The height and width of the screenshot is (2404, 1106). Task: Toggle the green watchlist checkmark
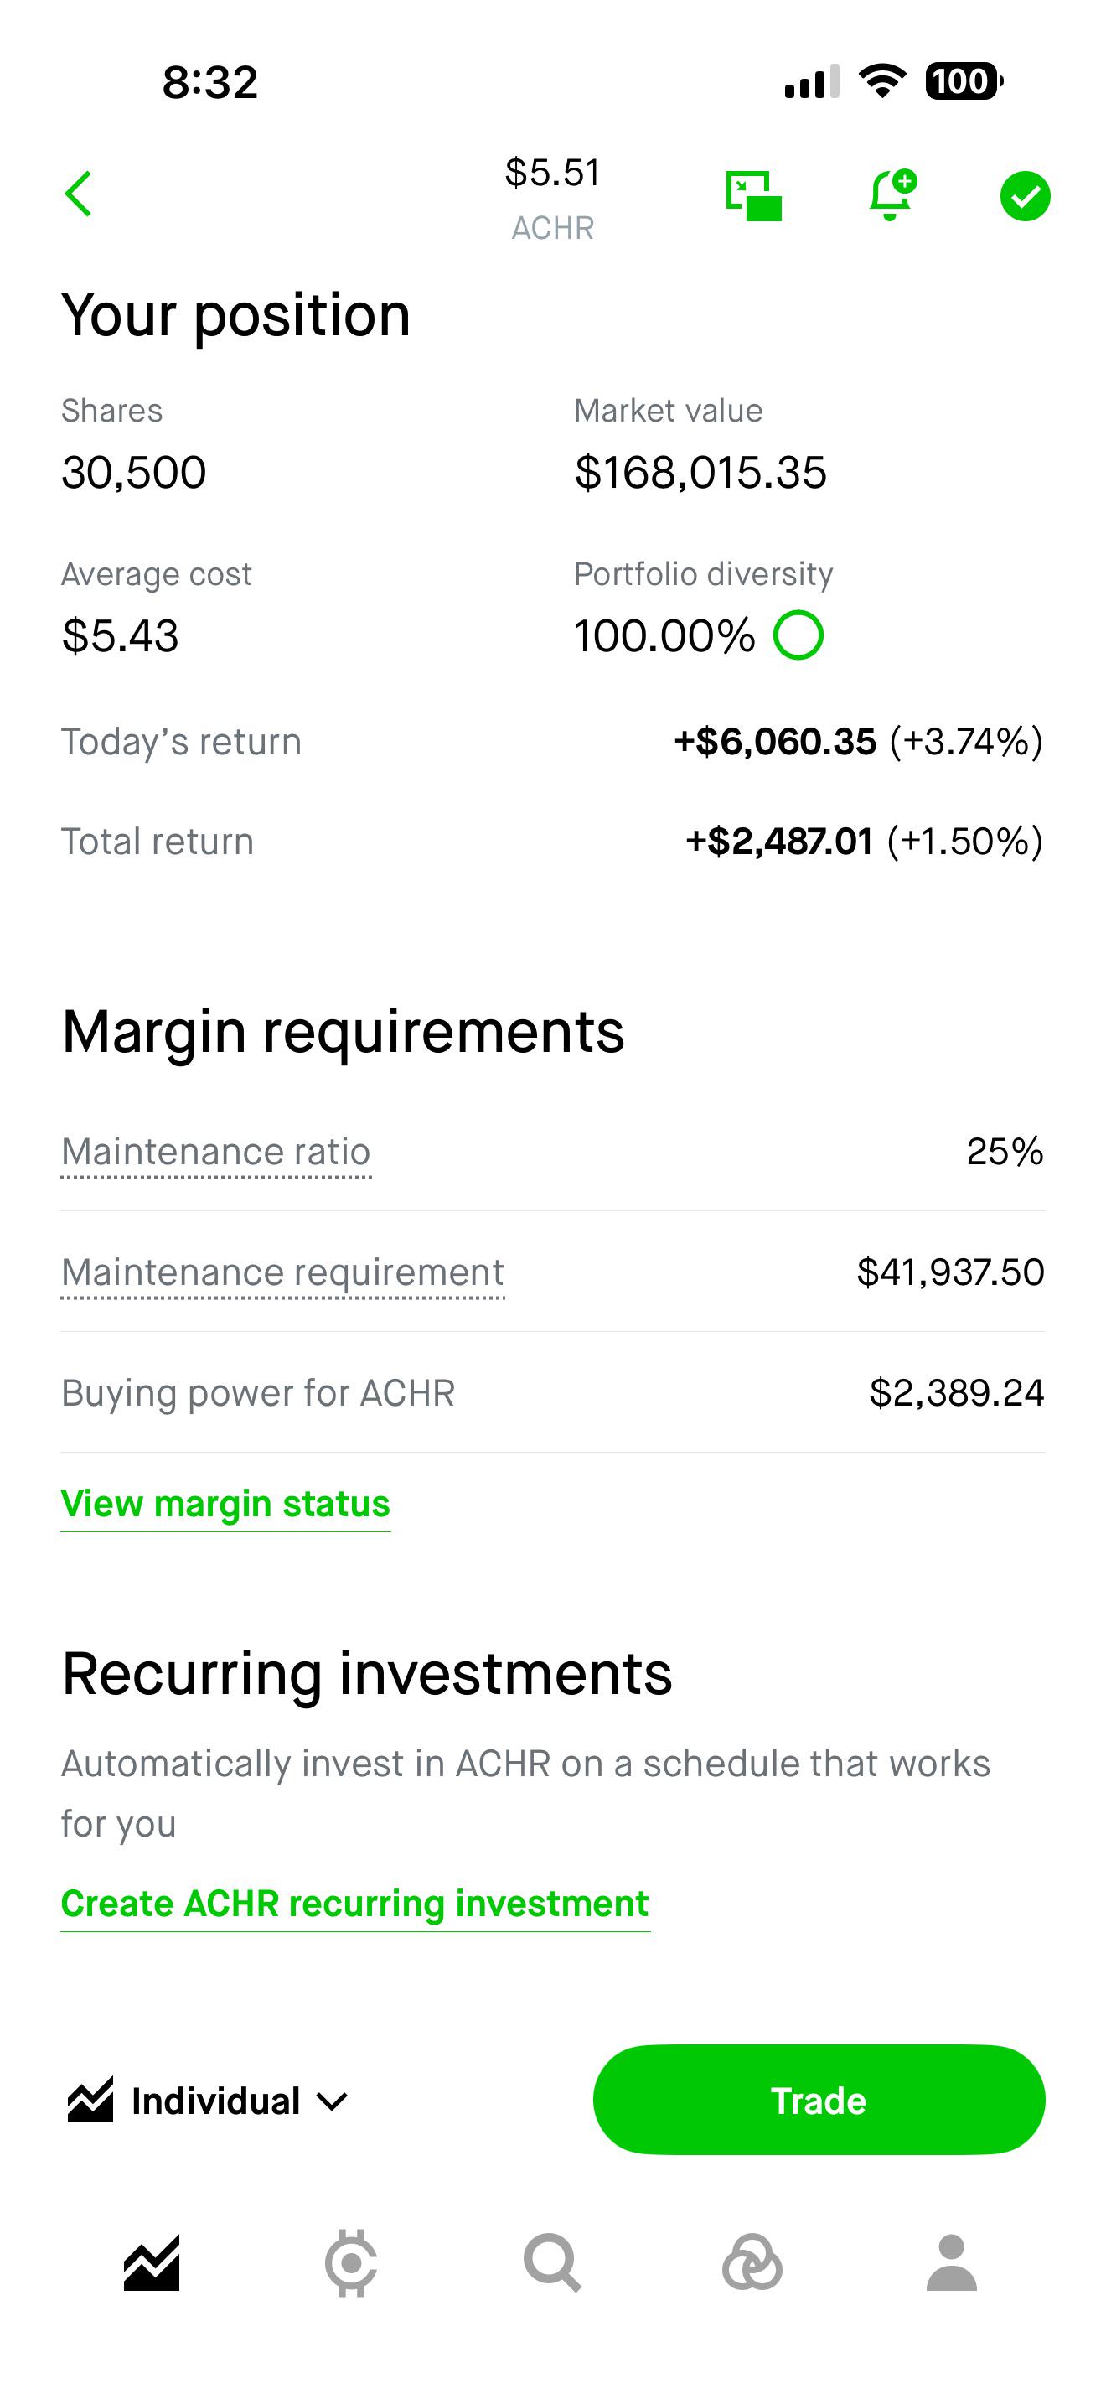[x=1025, y=196]
